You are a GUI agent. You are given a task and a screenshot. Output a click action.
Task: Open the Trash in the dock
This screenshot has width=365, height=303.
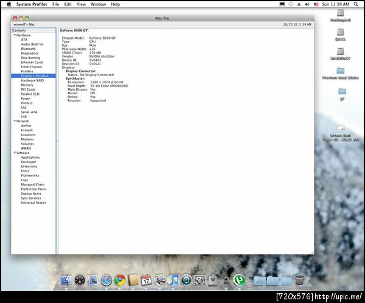(x=299, y=280)
